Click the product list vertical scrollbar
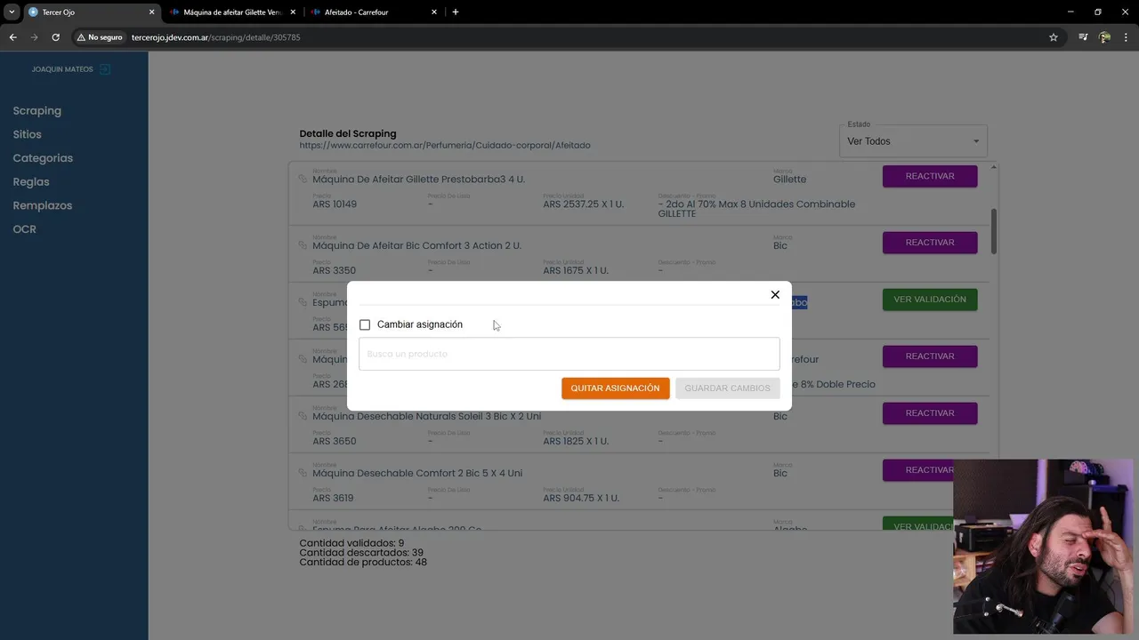Viewport: 1139px width, 640px height. click(x=994, y=231)
